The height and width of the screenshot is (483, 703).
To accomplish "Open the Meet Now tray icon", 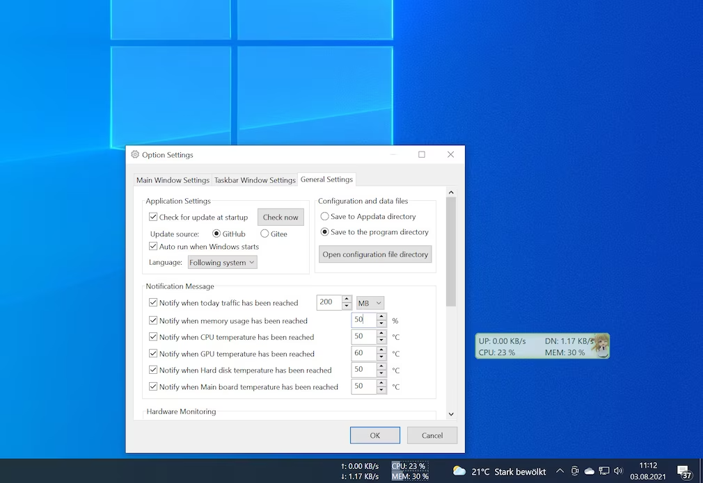I will [575, 471].
